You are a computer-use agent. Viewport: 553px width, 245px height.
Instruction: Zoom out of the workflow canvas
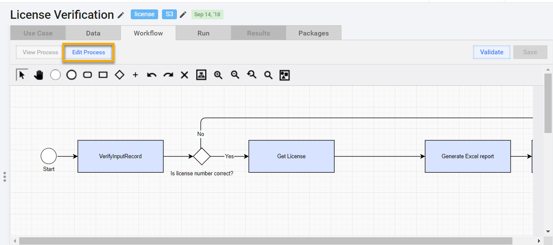click(235, 75)
